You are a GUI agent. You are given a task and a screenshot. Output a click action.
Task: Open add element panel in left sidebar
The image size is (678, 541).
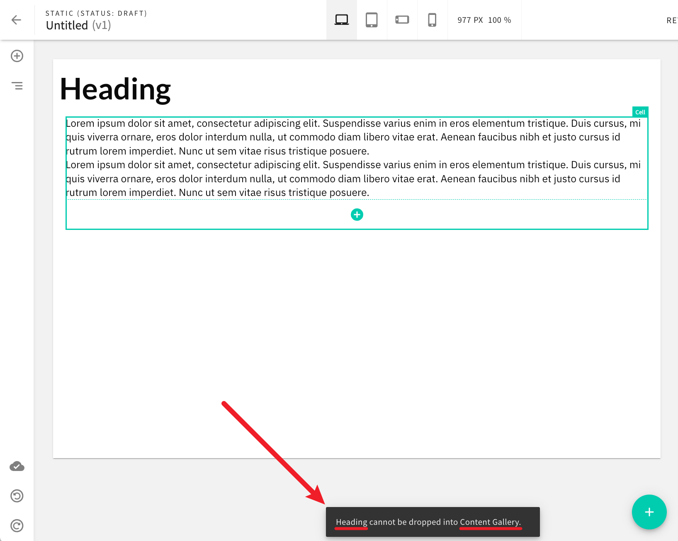17,56
